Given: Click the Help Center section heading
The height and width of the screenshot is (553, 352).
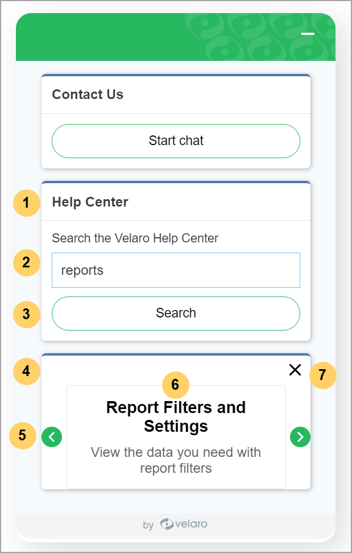Looking at the screenshot, I should point(90,202).
